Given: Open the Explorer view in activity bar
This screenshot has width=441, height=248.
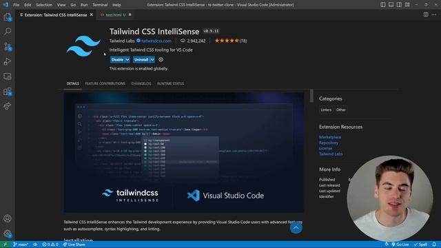Looking at the screenshot, I should (x=8, y=17).
